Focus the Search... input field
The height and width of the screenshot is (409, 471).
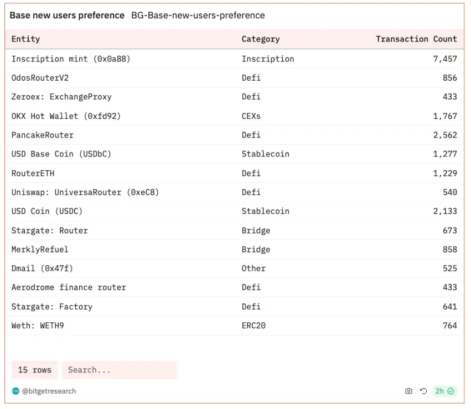point(119,370)
